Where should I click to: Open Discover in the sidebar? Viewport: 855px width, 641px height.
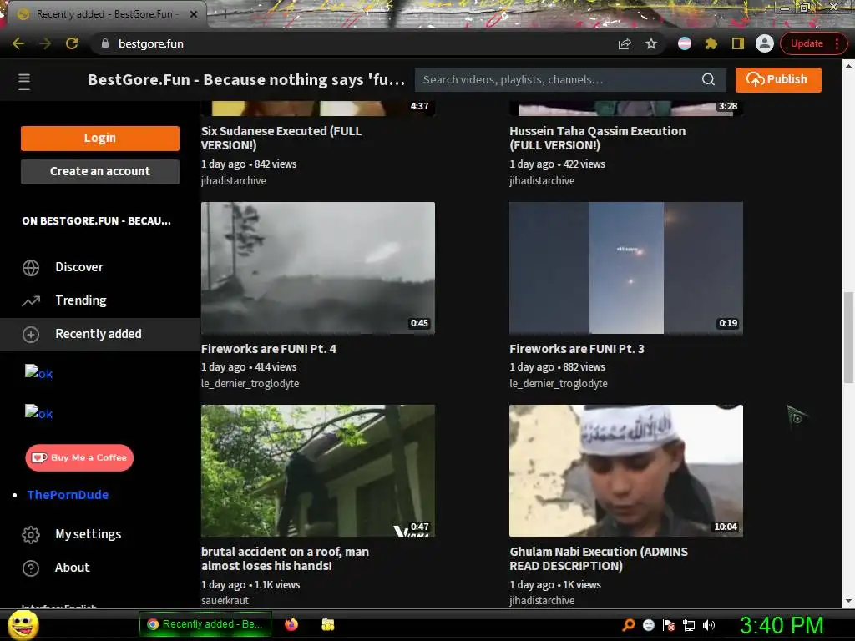click(x=79, y=267)
